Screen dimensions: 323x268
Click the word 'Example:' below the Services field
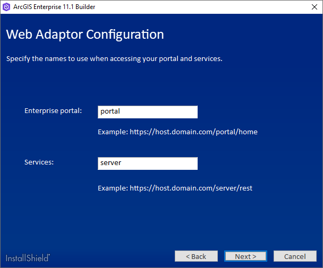click(113, 188)
